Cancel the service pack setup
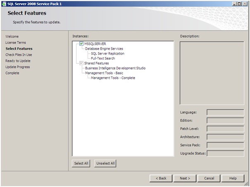 pos(209,178)
